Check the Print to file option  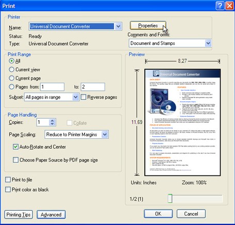8,180
